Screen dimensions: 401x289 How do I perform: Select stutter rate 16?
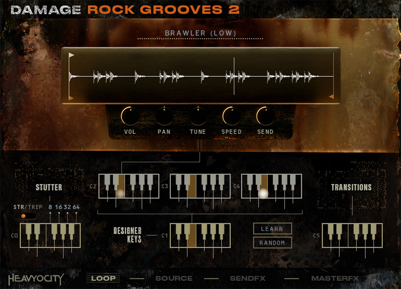(59, 207)
